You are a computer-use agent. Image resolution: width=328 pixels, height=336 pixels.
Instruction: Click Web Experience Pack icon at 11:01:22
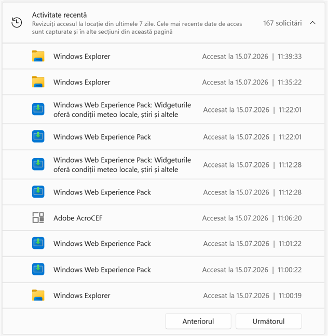pos(38,243)
